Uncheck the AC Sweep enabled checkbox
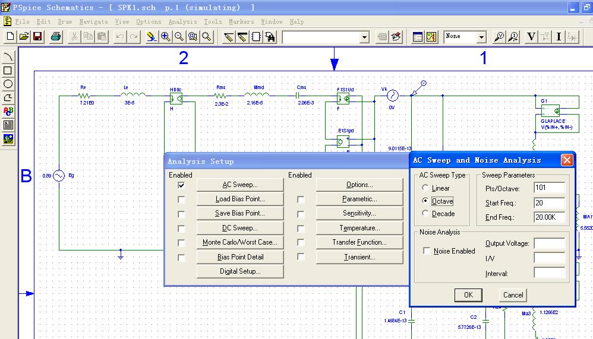 tap(181, 185)
